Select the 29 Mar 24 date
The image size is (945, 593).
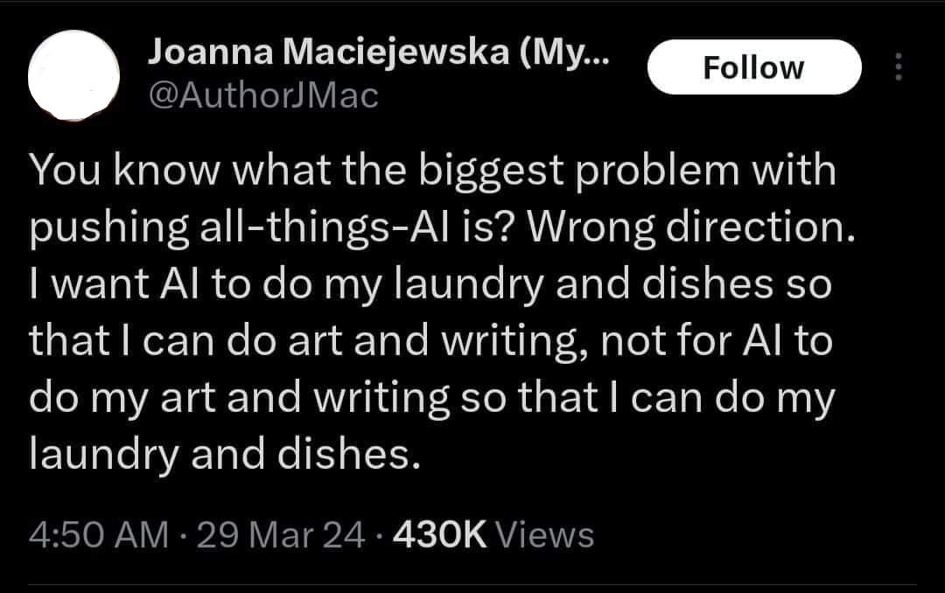281,534
